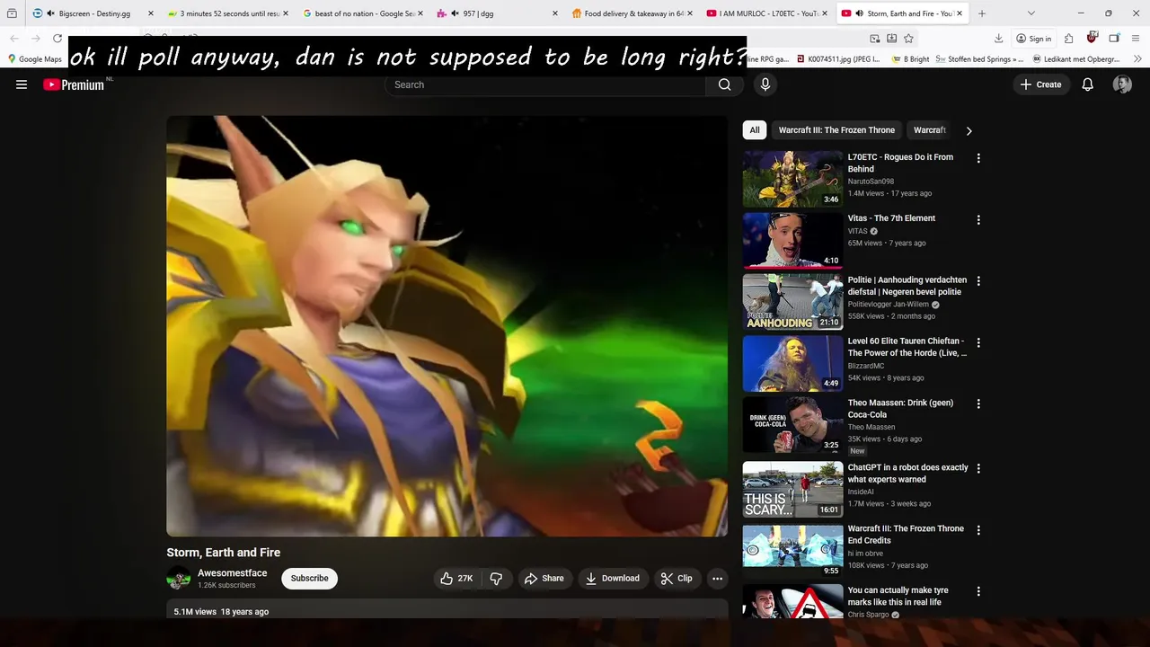
Task: Clip the video with scissors button
Action: (677, 579)
